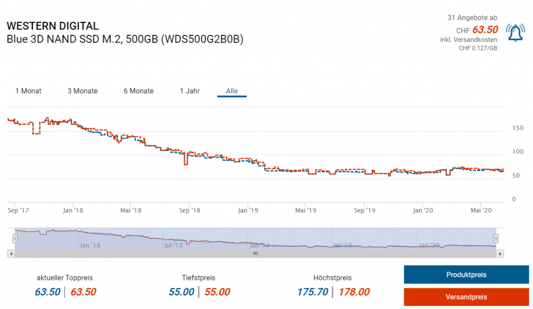Click the Jan '18 axis label

pos(73,210)
